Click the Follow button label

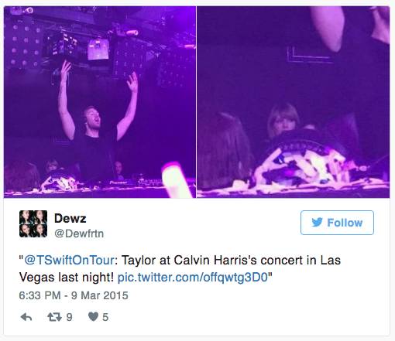tap(345, 223)
